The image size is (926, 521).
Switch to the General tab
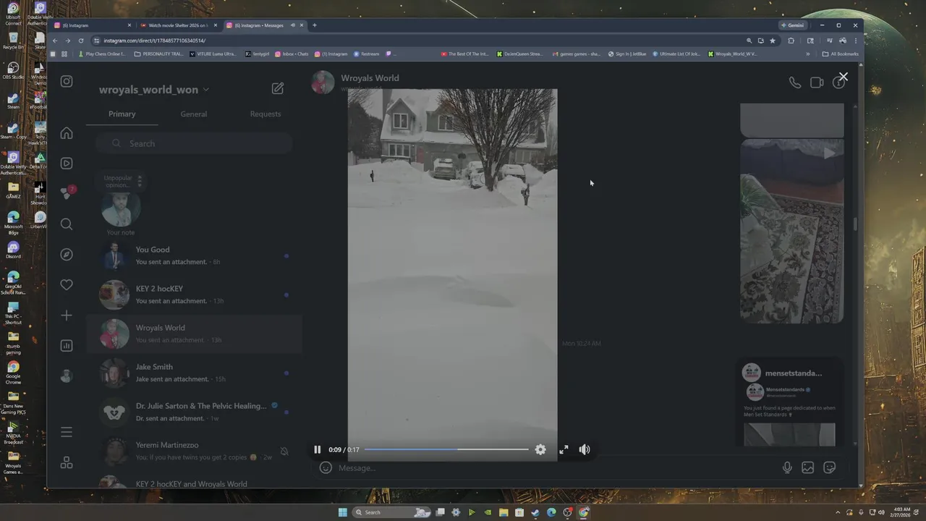coord(194,114)
